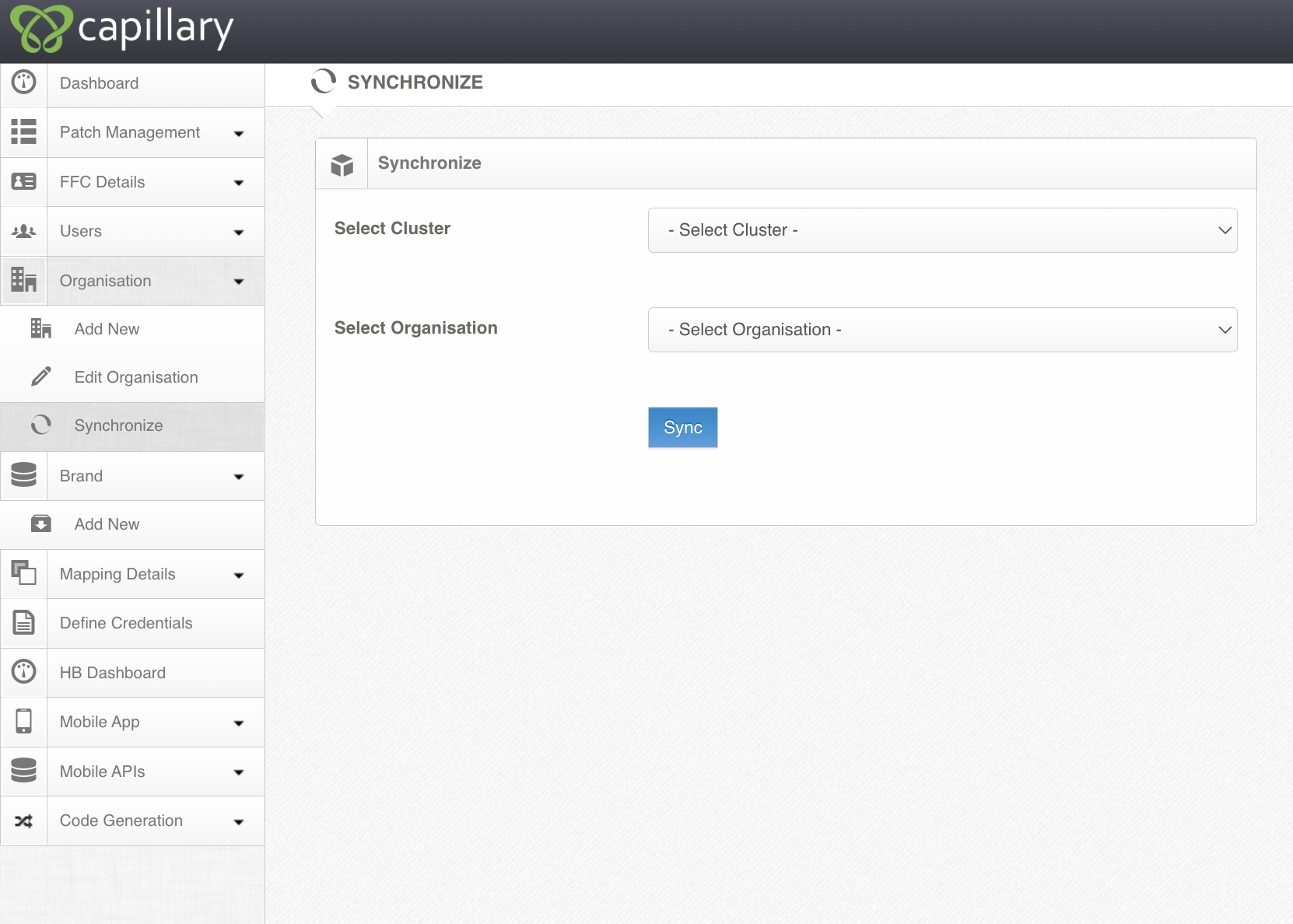
Task: Click the Define Credentials document icon
Action: click(24, 622)
